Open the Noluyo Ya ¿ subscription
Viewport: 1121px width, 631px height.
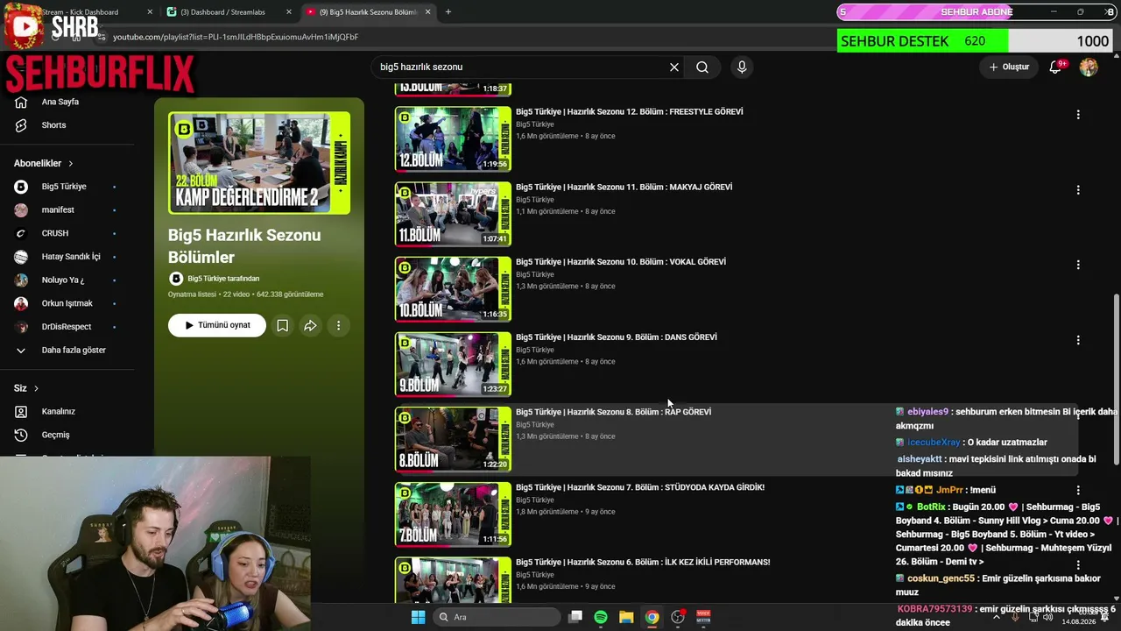click(x=63, y=280)
